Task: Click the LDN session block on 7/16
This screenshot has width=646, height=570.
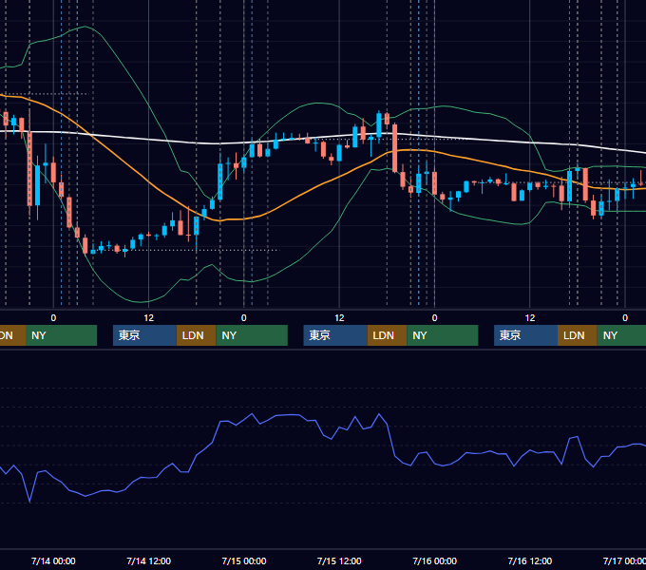Action: pos(578,335)
